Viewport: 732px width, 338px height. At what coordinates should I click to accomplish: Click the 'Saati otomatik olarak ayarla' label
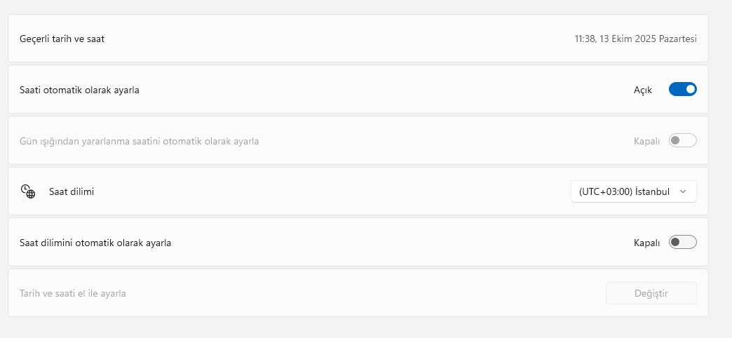point(79,90)
